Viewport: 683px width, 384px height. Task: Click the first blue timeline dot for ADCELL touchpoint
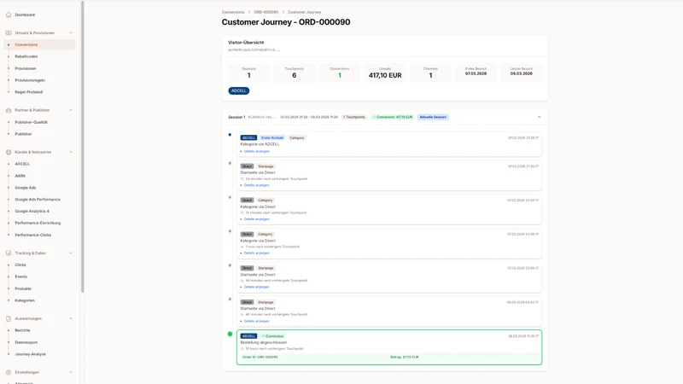click(x=230, y=135)
